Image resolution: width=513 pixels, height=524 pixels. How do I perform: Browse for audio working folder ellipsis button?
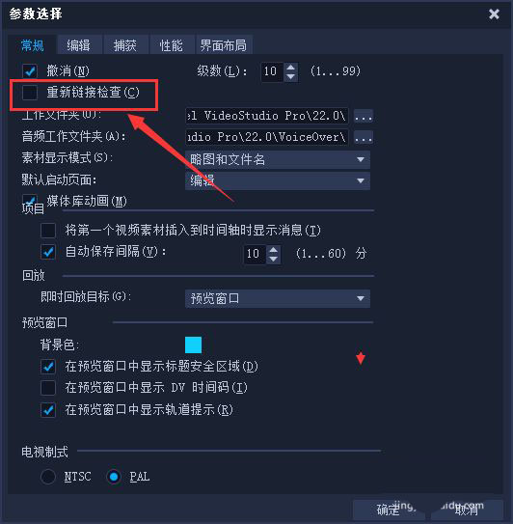tap(364, 137)
